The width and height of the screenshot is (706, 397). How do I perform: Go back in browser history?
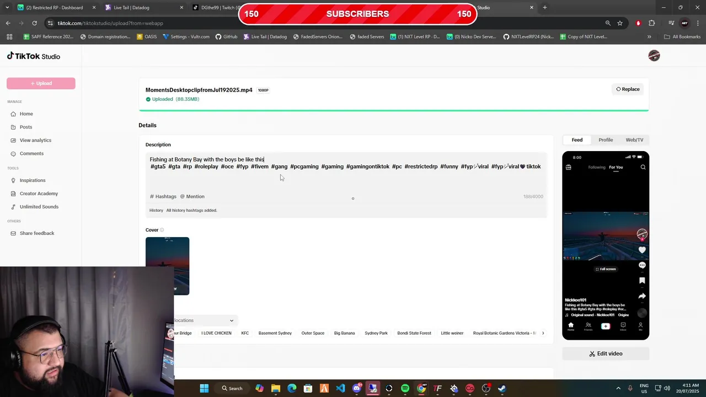[x=8, y=23]
